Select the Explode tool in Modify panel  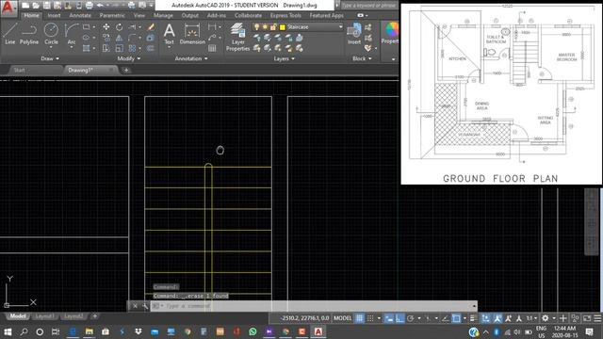tap(151, 38)
